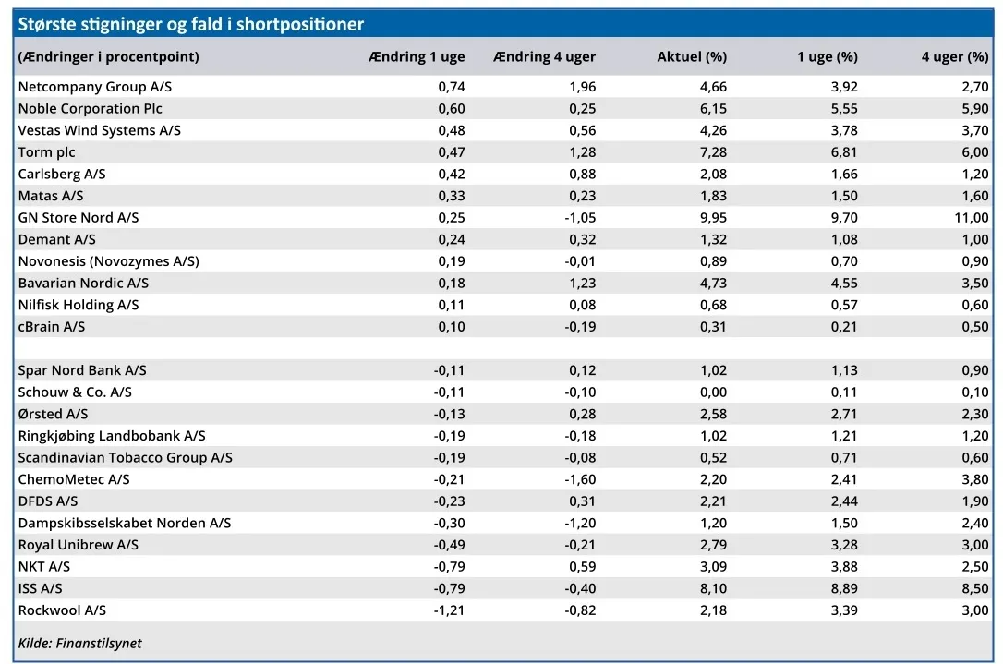Click the 'Største stigninger og fald i shortpositioner' title
Screen dimensions: 1003x664
pyautogui.click(x=191, y=24)
